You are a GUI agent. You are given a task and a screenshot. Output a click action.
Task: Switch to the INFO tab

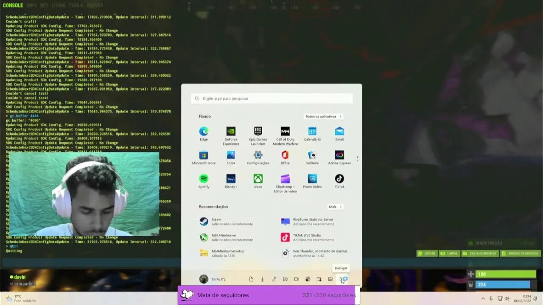click(31, 6)
